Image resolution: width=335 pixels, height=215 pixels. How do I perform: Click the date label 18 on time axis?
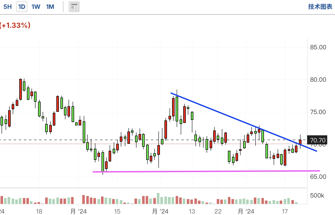click(39, 211)
